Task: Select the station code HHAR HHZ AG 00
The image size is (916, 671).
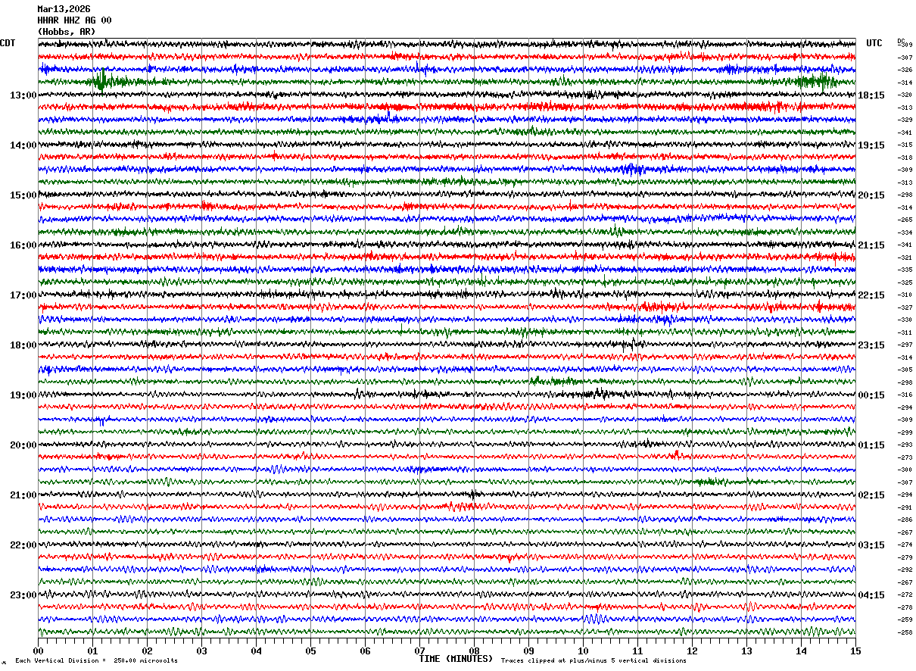Action: click(74, 20)
